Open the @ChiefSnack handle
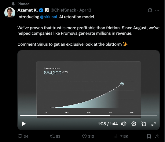165x142 pixels. pyautogui.click(x=63, y=10)
